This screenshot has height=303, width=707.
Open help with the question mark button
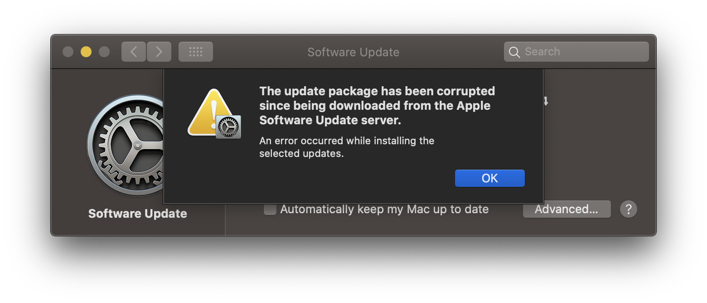click(x=628, y=209)
